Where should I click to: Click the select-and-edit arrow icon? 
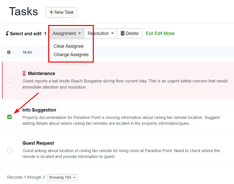point(8,33)
